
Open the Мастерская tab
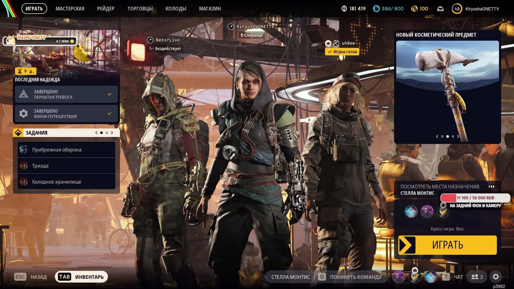[70, 9]
